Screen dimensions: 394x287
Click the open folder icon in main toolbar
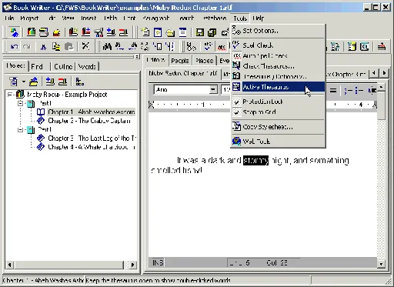click(x=170, y=32)
